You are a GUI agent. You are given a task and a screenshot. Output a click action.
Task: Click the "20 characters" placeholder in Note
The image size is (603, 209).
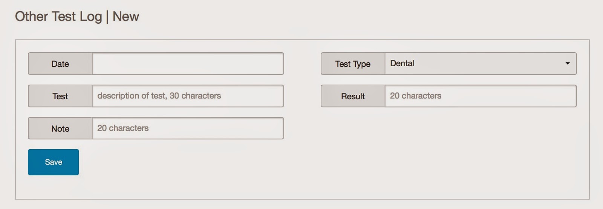coord(123,128)
